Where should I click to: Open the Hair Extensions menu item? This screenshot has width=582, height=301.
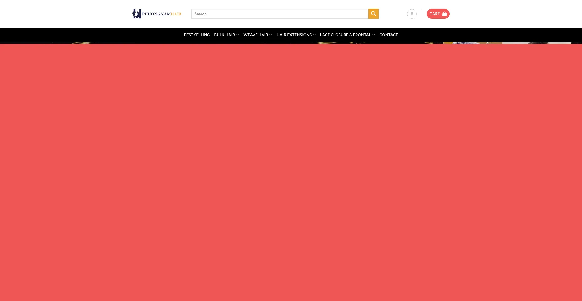[294, 35]
